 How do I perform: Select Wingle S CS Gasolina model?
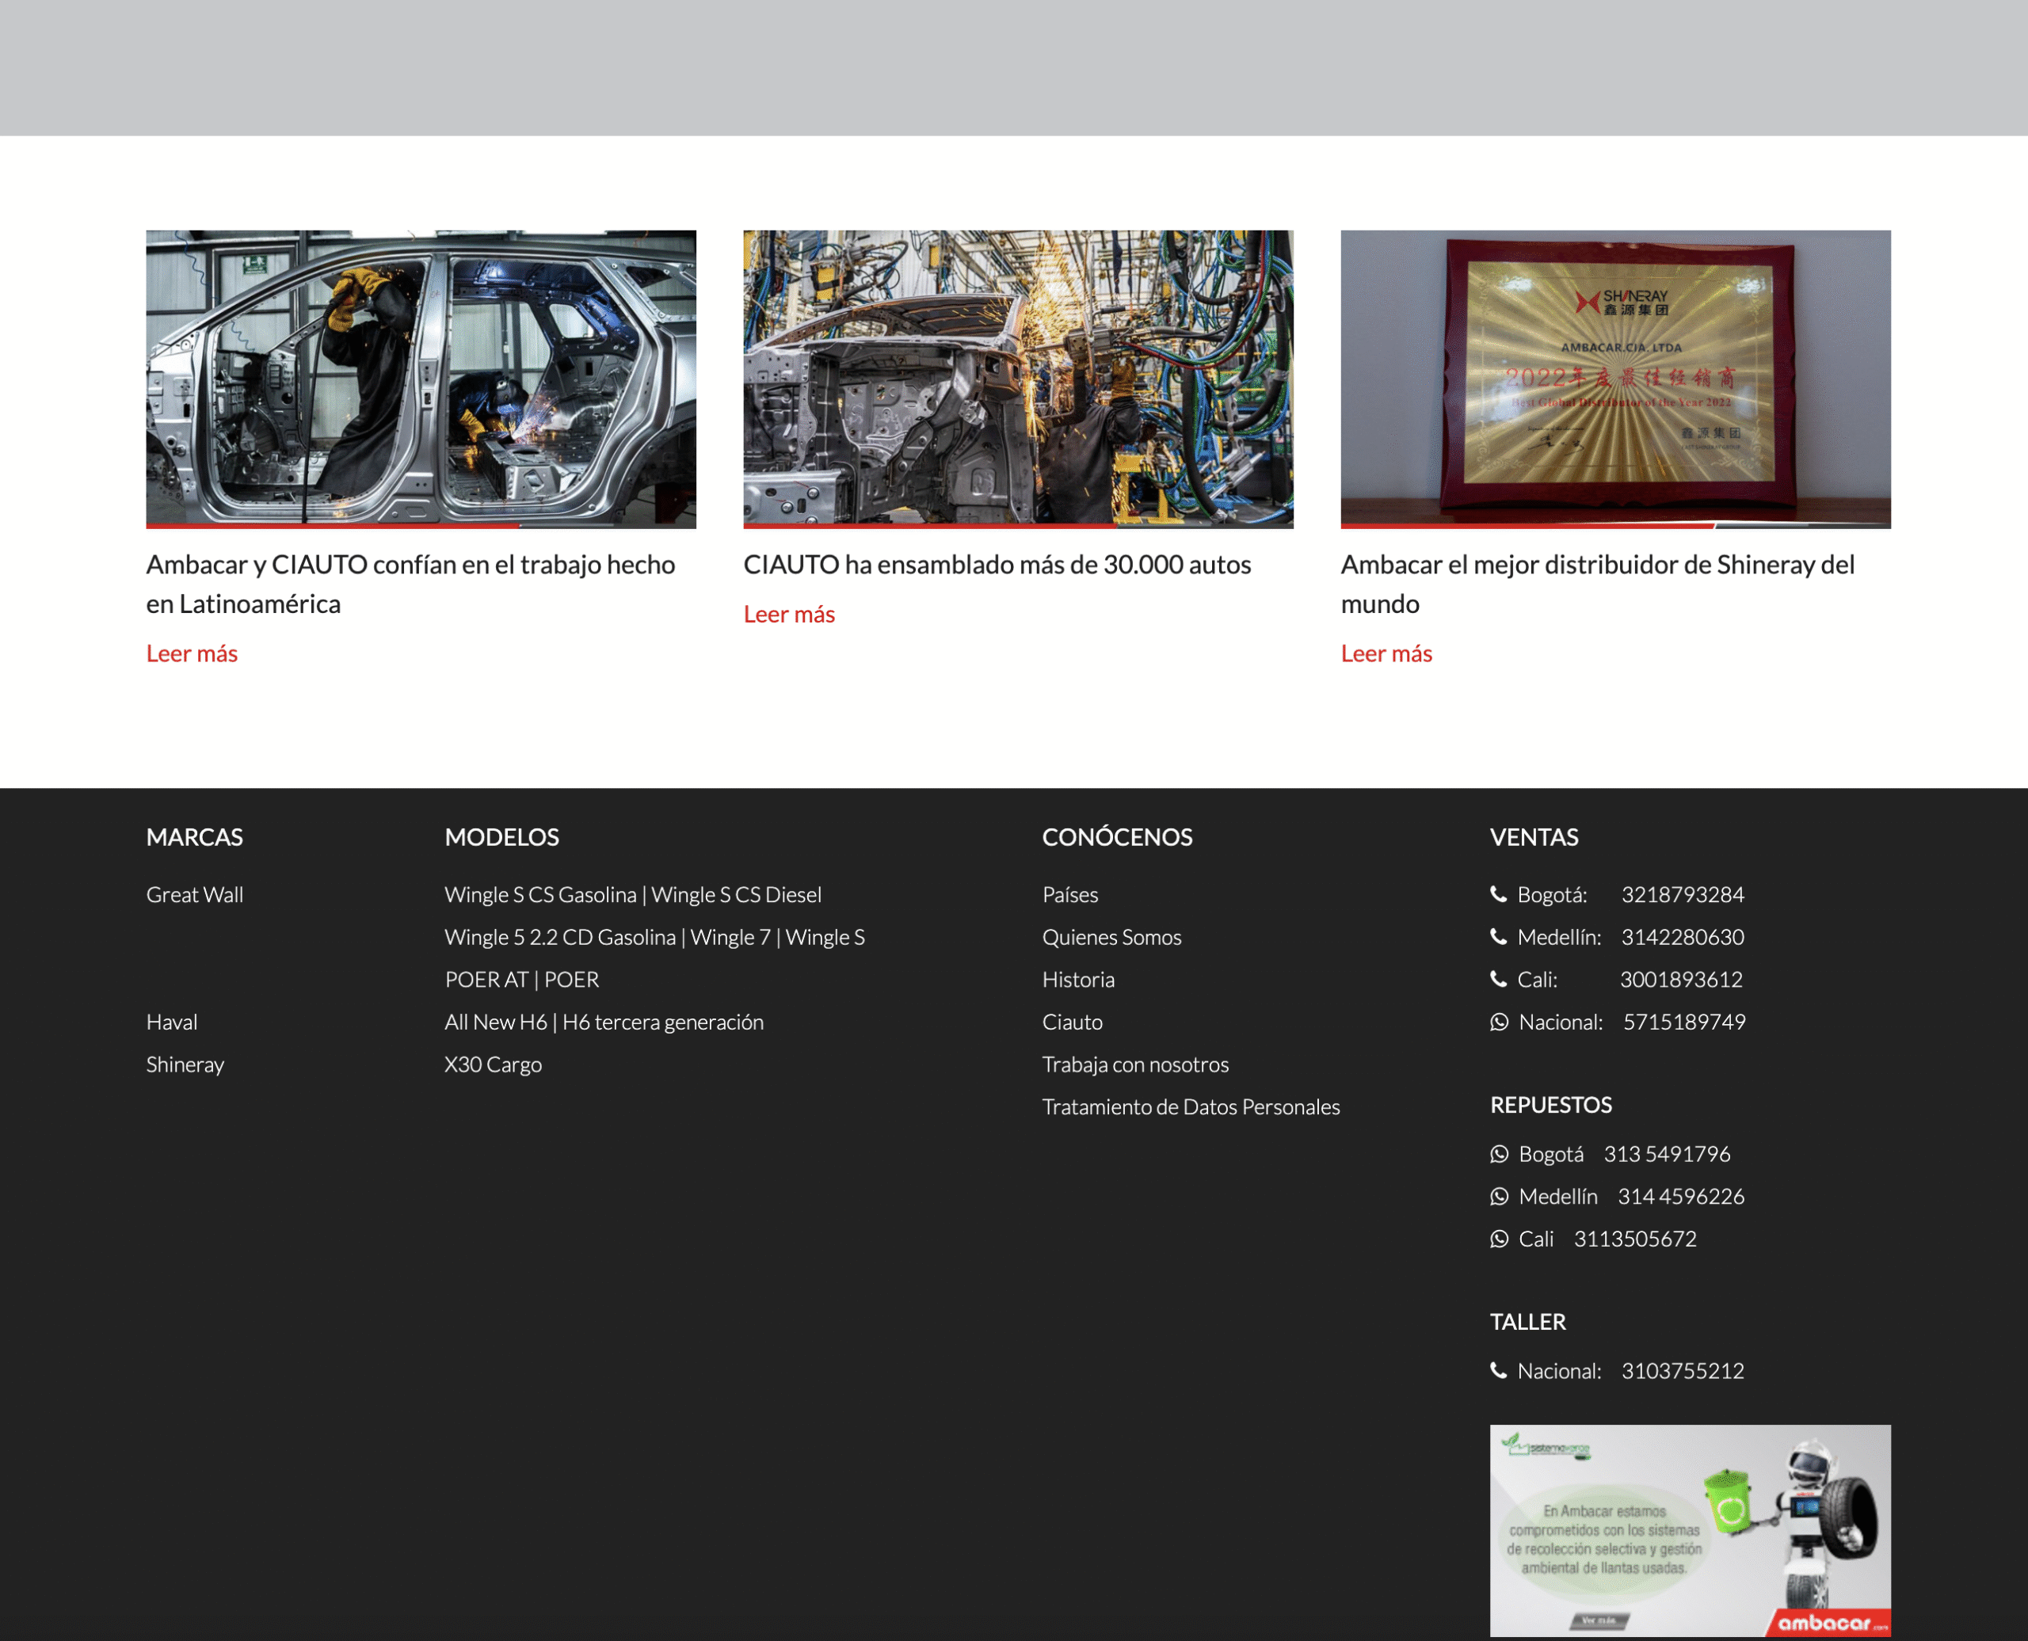point(541,894)
